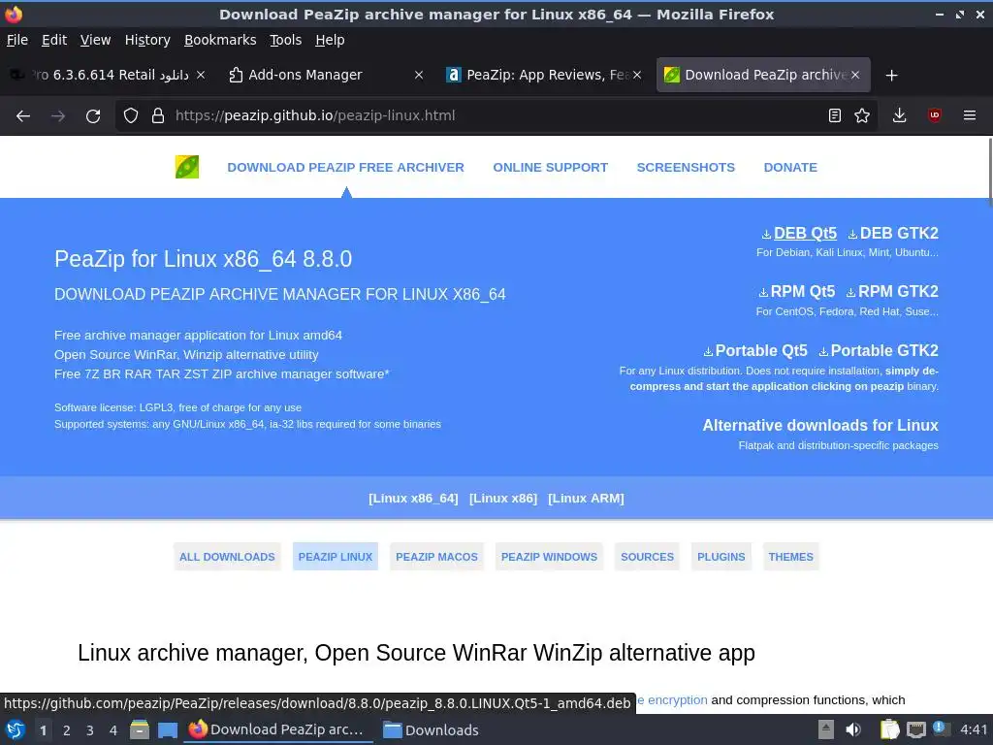Show site security padlock info

[x=158, y=116]
